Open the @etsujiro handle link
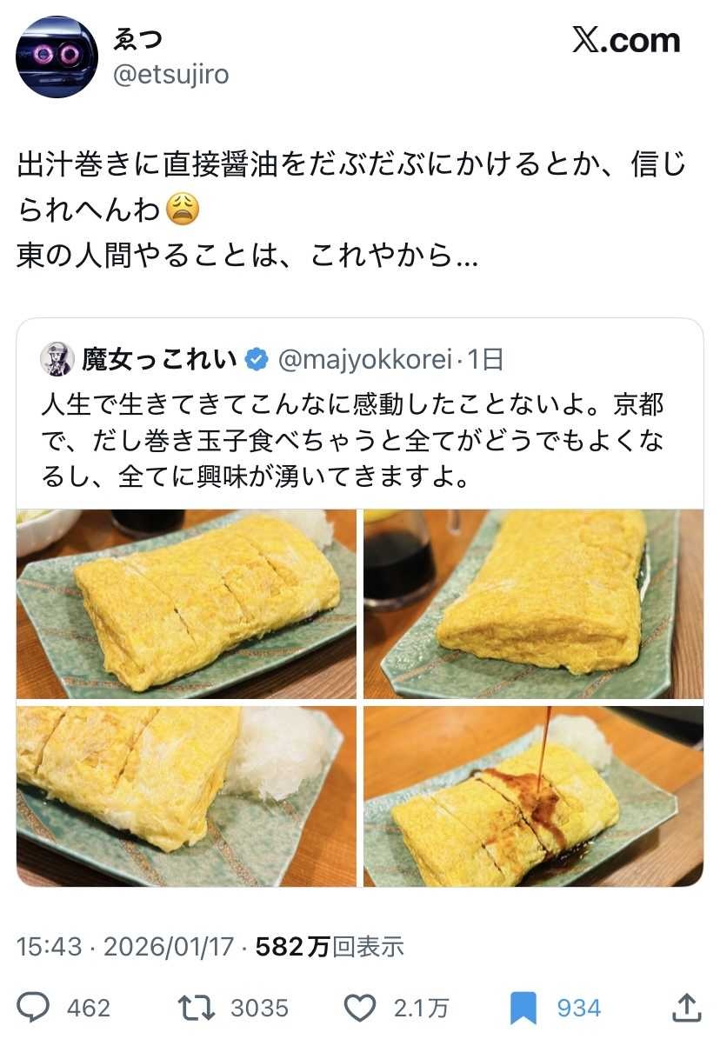The height and width of the screenshot is (1039, 720). click(x=170, y=74)
